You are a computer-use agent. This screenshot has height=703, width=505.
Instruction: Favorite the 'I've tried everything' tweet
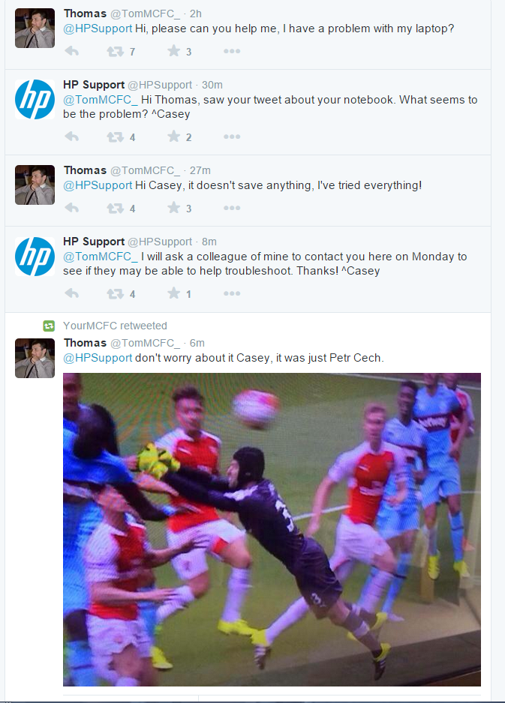[173, 208]
